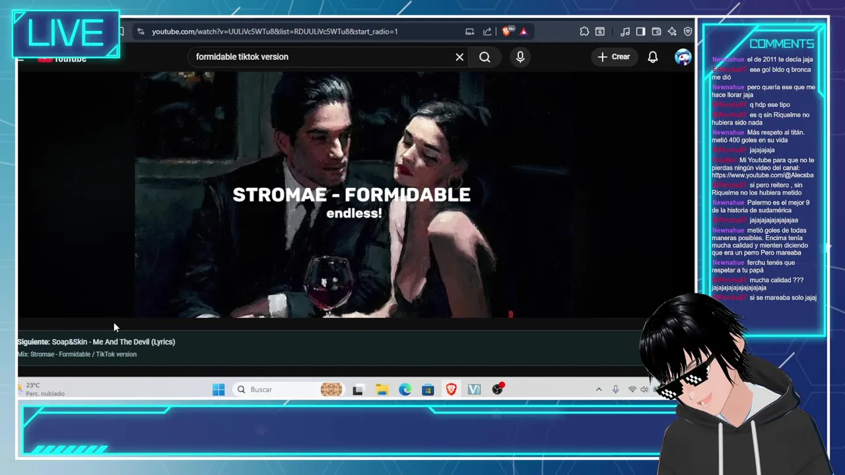Click comment 'ferchu tenés que respetar'

coord(753,266)
